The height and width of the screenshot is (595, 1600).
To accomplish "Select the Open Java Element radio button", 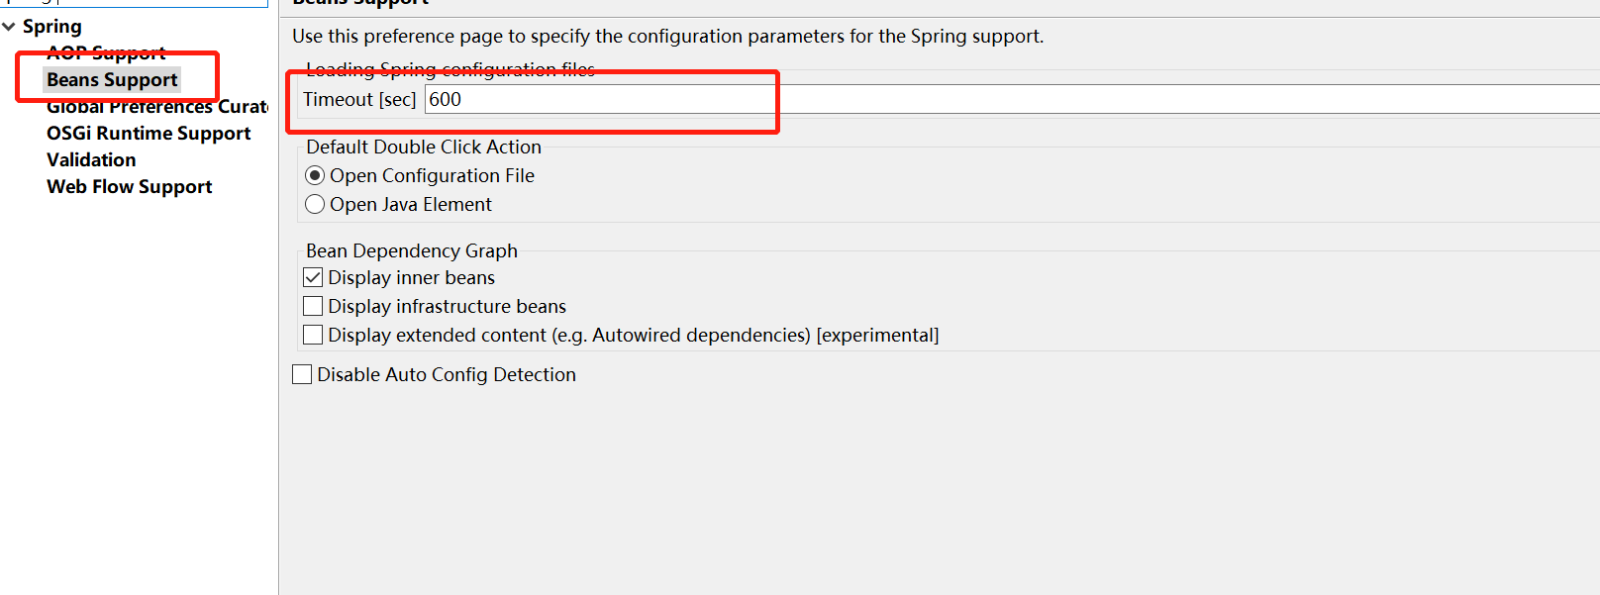I will click(x=315, y=205).
